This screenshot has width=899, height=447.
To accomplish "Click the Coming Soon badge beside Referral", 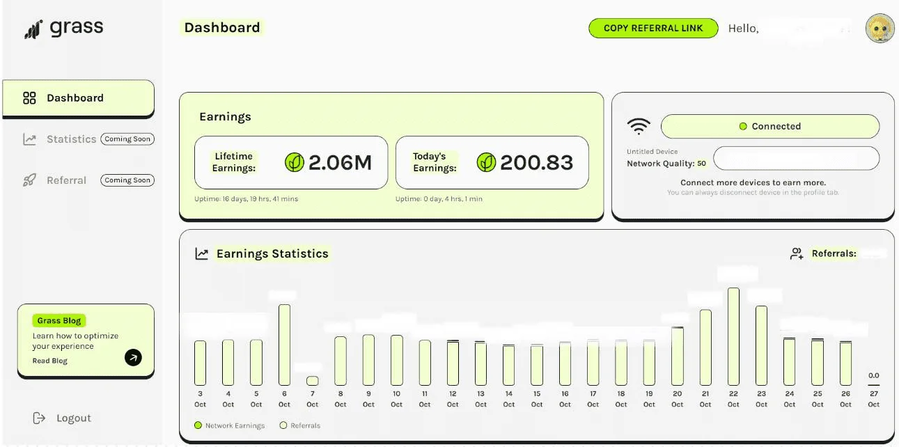I will pyautogui.click(x=127, y=180).
